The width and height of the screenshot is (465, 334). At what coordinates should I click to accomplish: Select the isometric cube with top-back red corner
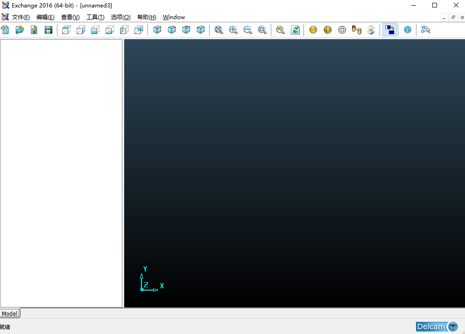point(186,30)
